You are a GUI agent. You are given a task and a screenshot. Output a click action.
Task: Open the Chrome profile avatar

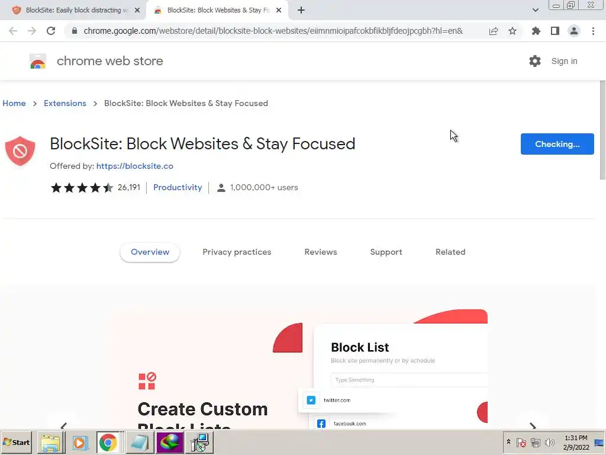[x=574, y=31]
